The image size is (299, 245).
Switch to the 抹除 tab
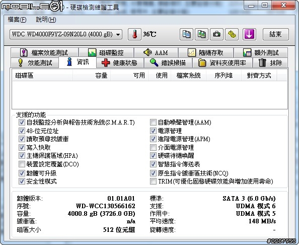click(x=270, y=63)
